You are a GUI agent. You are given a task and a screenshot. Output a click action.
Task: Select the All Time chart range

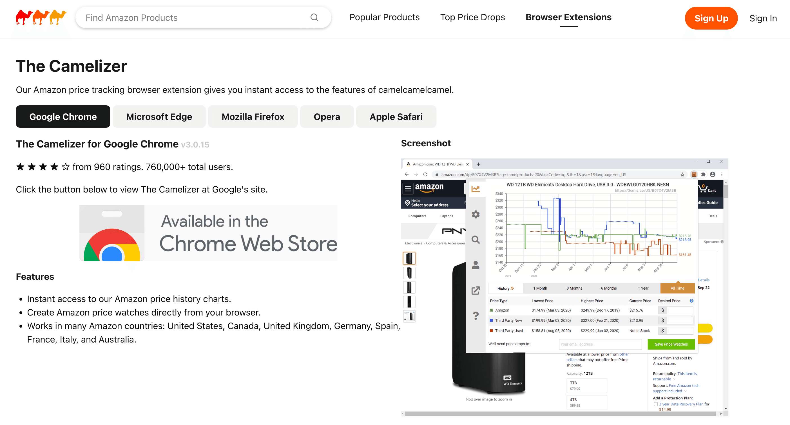click(677, 288)
